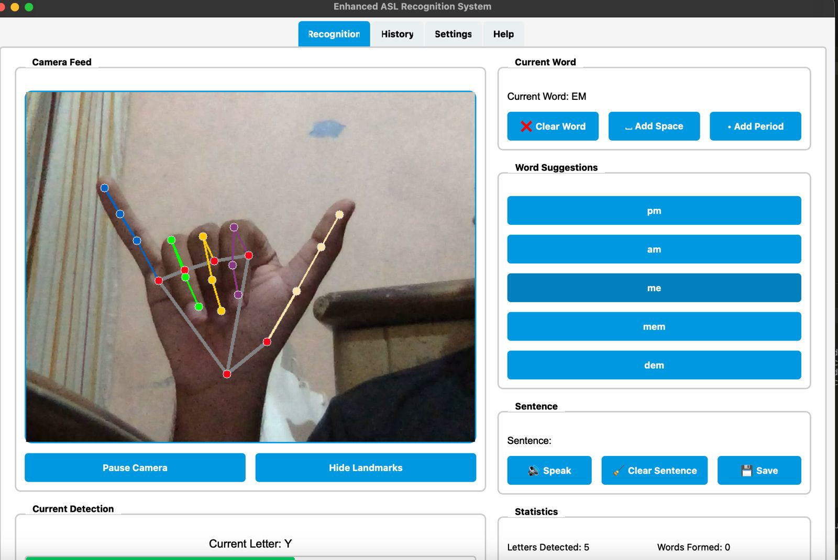Click the green detection confidence progress bar
838x560 pixels.
click(x=160, y=558)
